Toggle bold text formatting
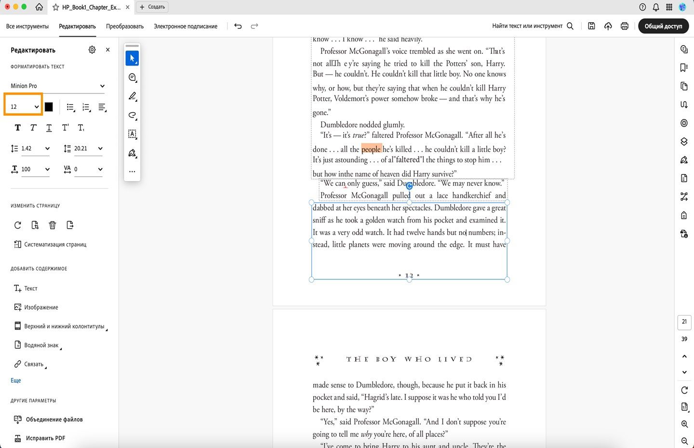This screenshot has width=694, height=448. [x=18, y=128]
